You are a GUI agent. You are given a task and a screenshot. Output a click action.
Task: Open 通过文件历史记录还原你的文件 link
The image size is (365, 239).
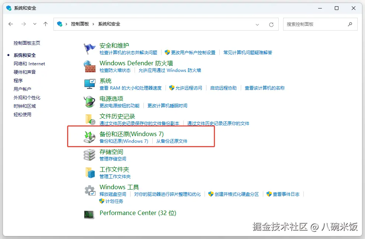click(218, 124)
